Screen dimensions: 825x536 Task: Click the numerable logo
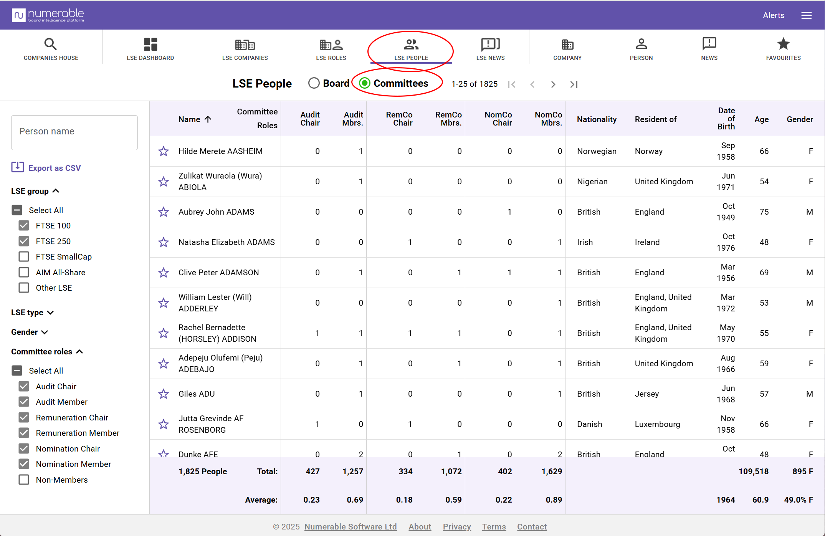48,15
